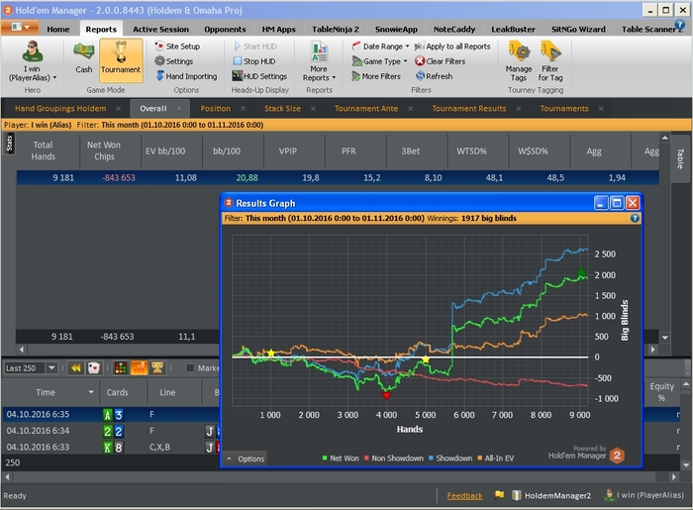Viewport: 693px width, 510px height.
Task: Open the application menu button at top left
Action: pos(20,28)
